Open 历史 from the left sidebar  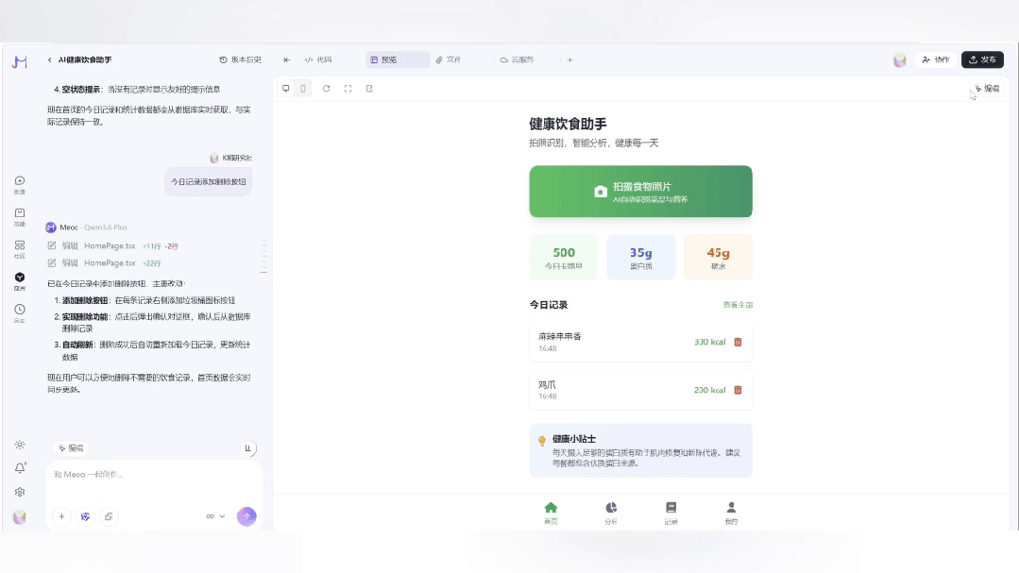(x=20, y=310)
